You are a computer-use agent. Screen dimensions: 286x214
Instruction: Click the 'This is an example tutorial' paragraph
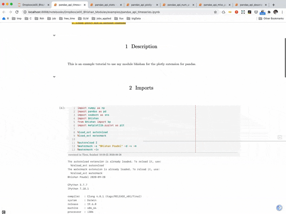point(132,64)
